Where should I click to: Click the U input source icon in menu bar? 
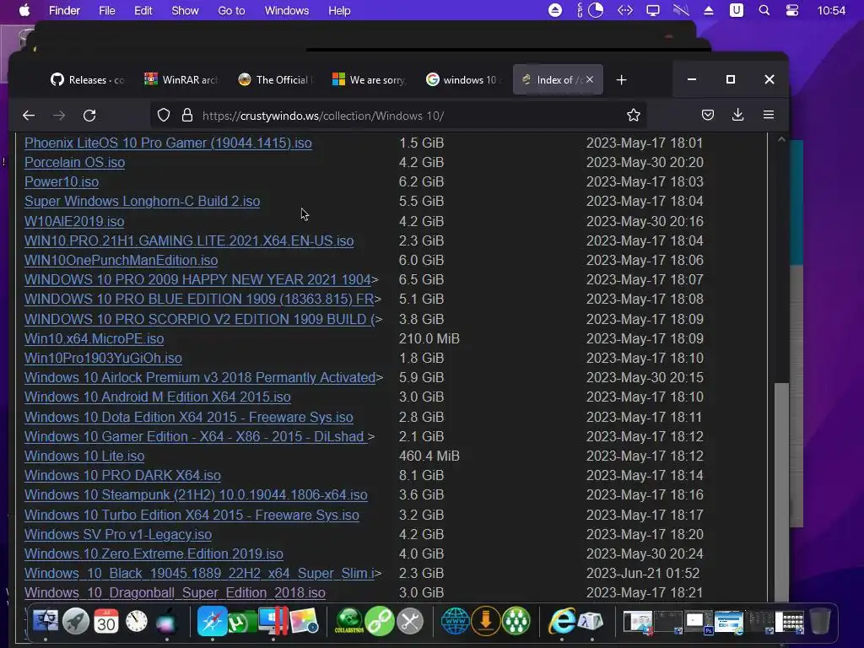click(x=736, y=10)
